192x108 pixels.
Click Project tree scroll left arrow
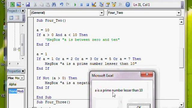coord(10,64)
